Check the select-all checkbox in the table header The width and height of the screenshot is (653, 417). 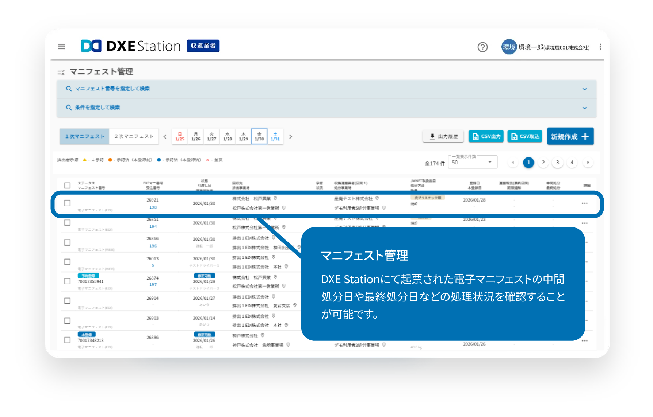[67, 185]
